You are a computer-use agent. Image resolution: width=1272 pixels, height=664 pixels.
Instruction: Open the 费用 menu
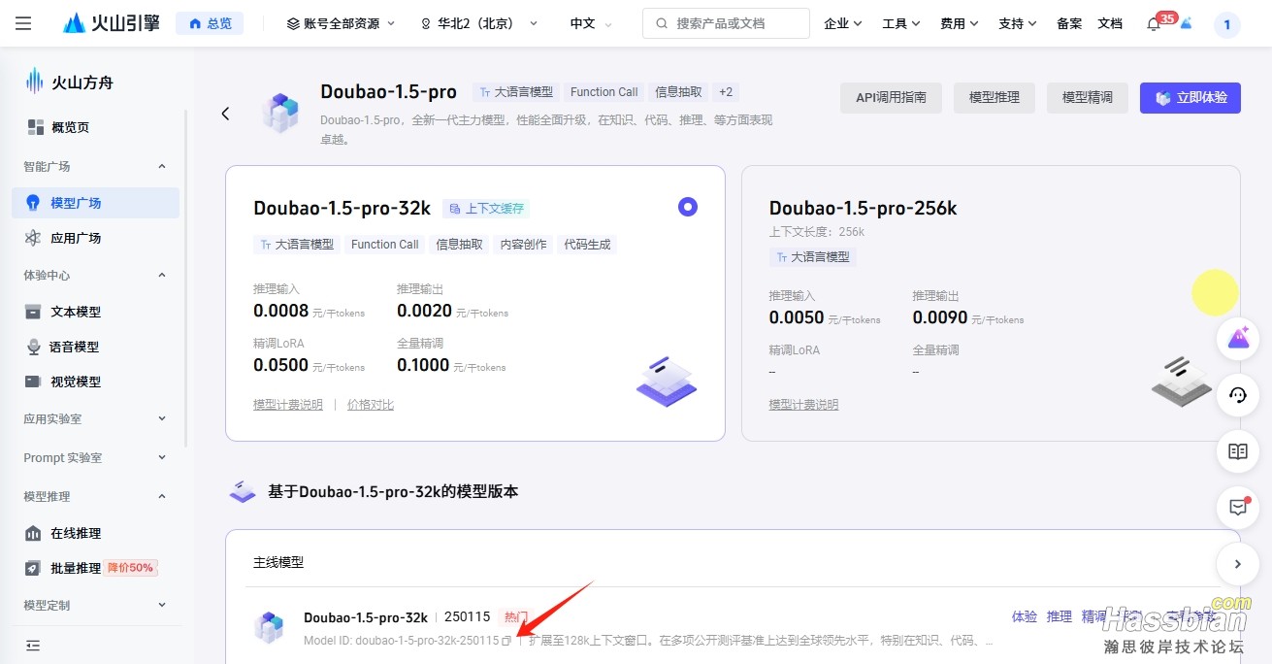coord(960,23)
